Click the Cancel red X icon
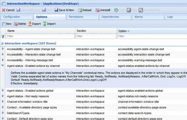The height and width of the screenshot is (120, 187). [x=3, y=10]
